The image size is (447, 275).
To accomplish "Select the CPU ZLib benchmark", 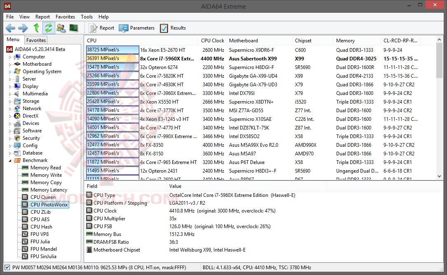I will 40,212.
